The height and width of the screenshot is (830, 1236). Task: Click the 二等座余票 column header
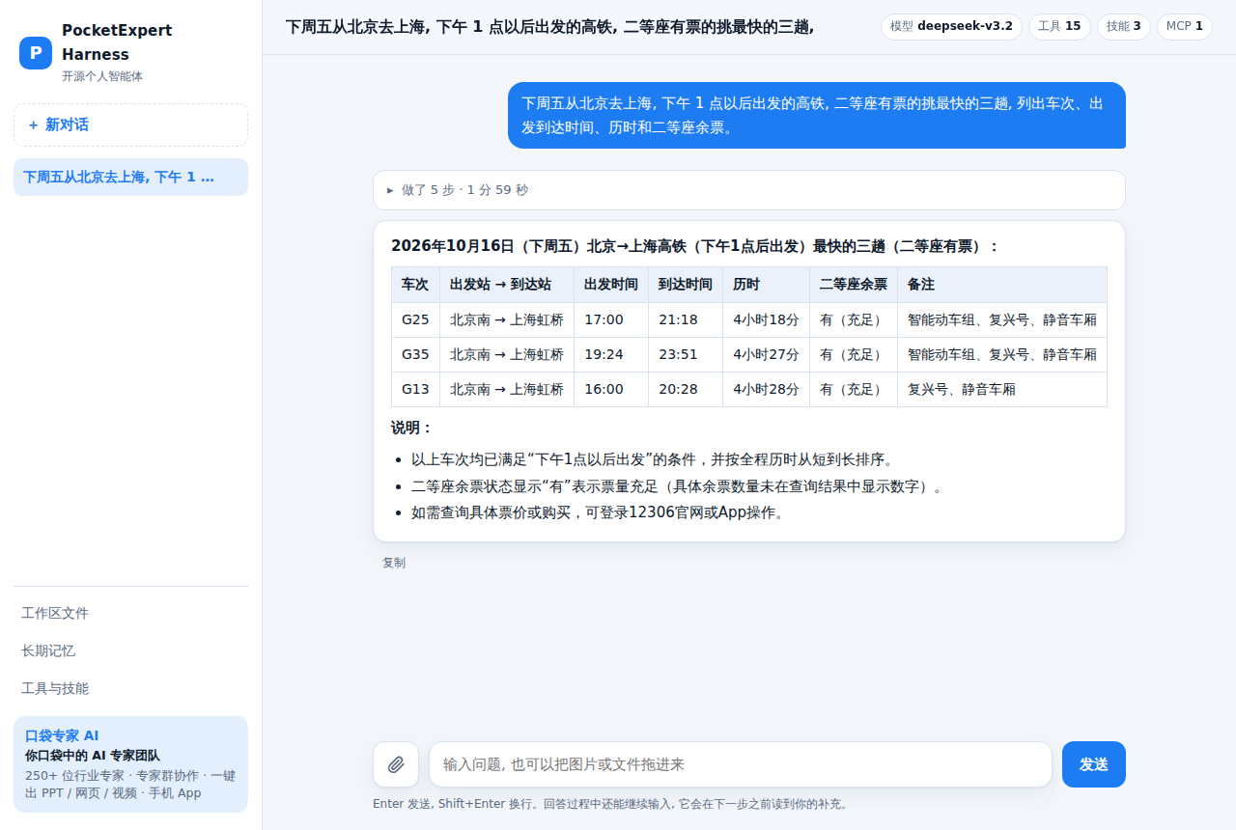click(x=854, y=285)
